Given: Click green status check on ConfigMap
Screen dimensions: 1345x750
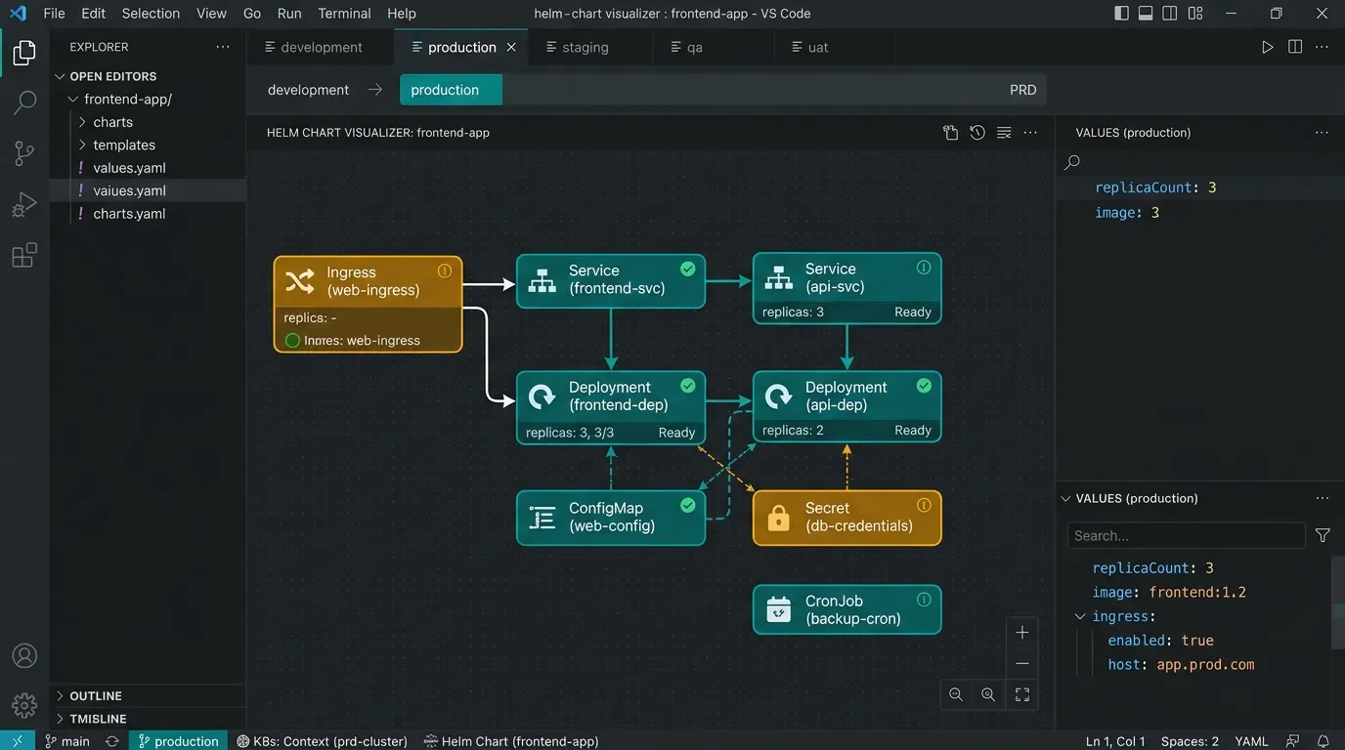Looking at the screenshot, I should click(x=688, y=505).
